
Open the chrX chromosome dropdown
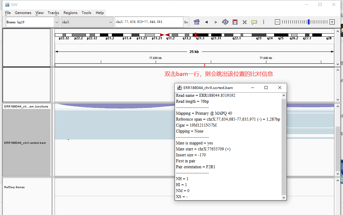(x=87, y=22)
